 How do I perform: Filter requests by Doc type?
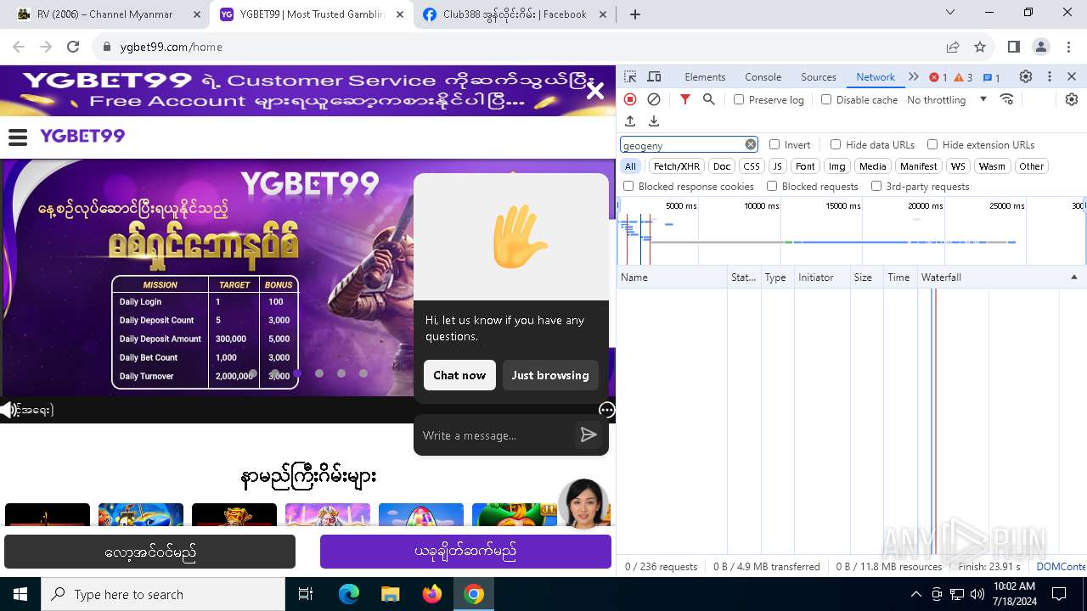[x=722, y=166]
